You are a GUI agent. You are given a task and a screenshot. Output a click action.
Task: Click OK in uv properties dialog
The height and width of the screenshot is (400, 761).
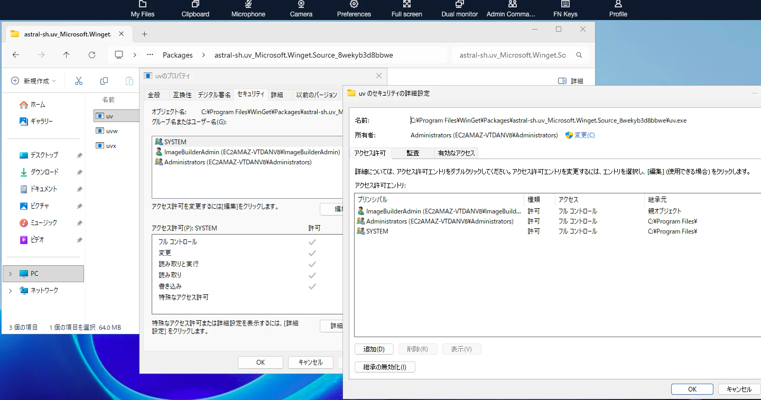[x=261, y=362]
